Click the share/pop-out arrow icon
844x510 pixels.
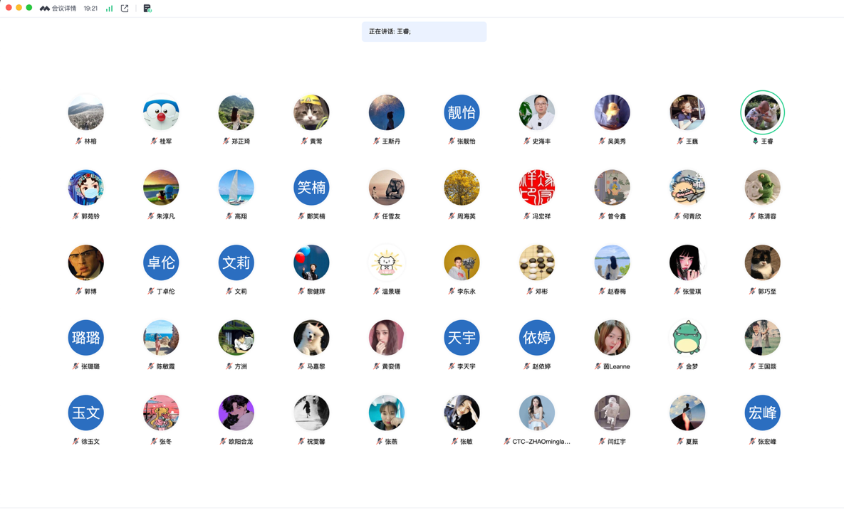[125, 9]
